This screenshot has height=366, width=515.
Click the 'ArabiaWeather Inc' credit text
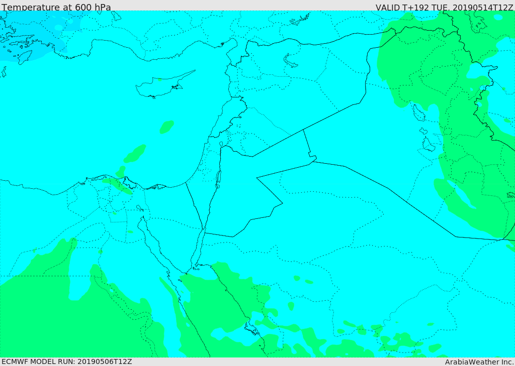click(479, 362)
